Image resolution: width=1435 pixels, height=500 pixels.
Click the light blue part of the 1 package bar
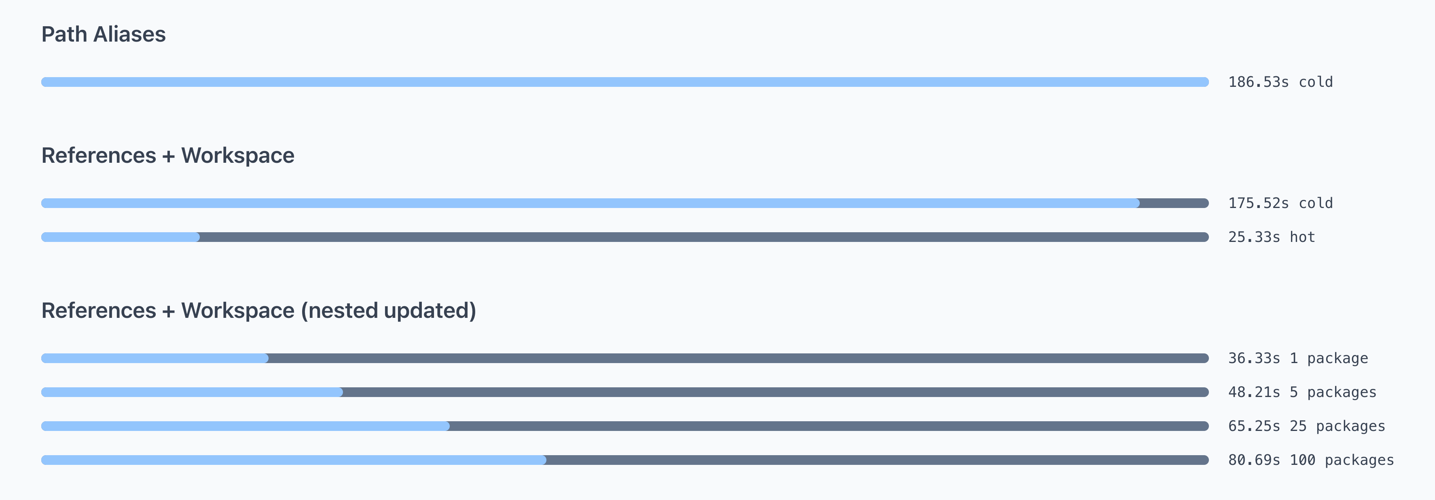pos(155,359)
